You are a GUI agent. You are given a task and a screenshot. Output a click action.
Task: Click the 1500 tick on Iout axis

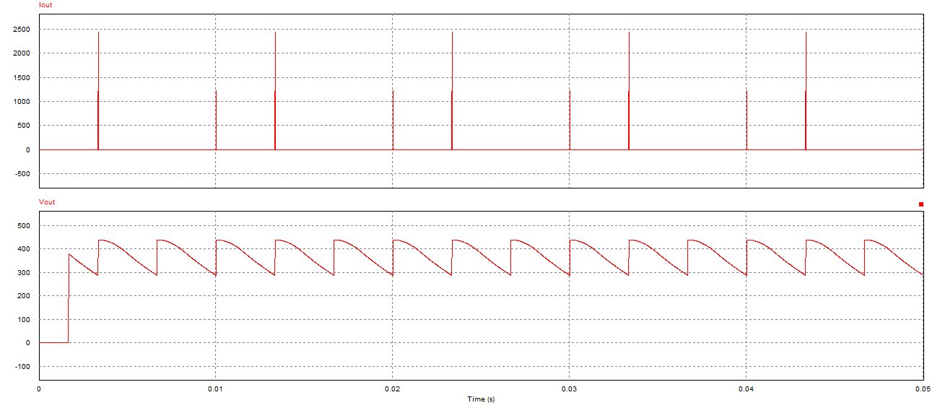pyautogui.click(x=20, y=78)
